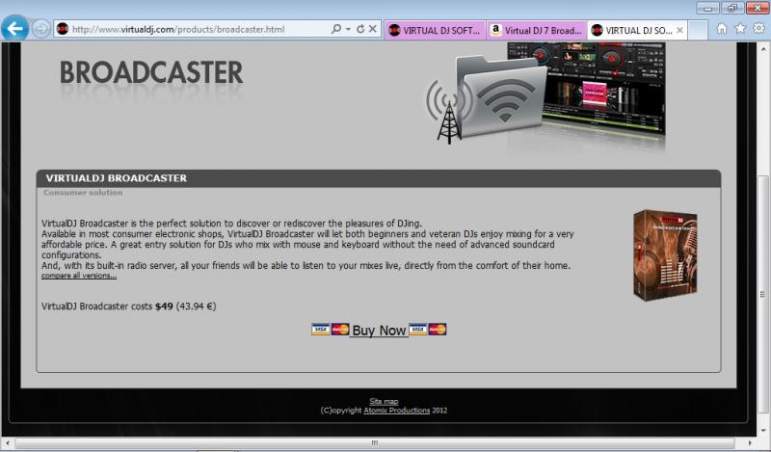Open the compare all versions link
The height and width of the screenshot is (452, 771).
(79, 276)
